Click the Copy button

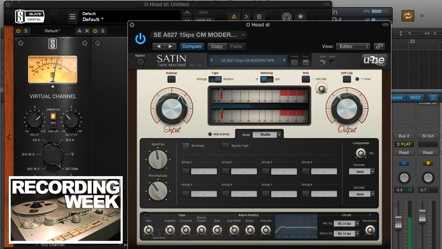pos(216,46)
